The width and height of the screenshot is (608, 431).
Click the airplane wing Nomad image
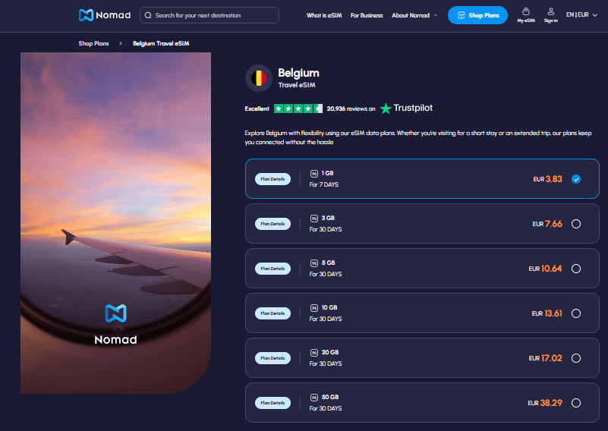pyautogui.click(x=115, y=223)
